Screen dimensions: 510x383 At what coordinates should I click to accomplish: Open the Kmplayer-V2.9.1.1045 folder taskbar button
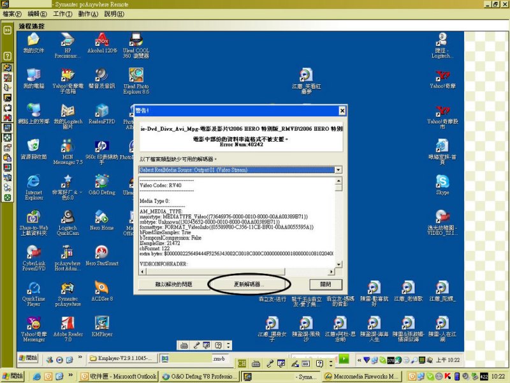click(122, 358)
